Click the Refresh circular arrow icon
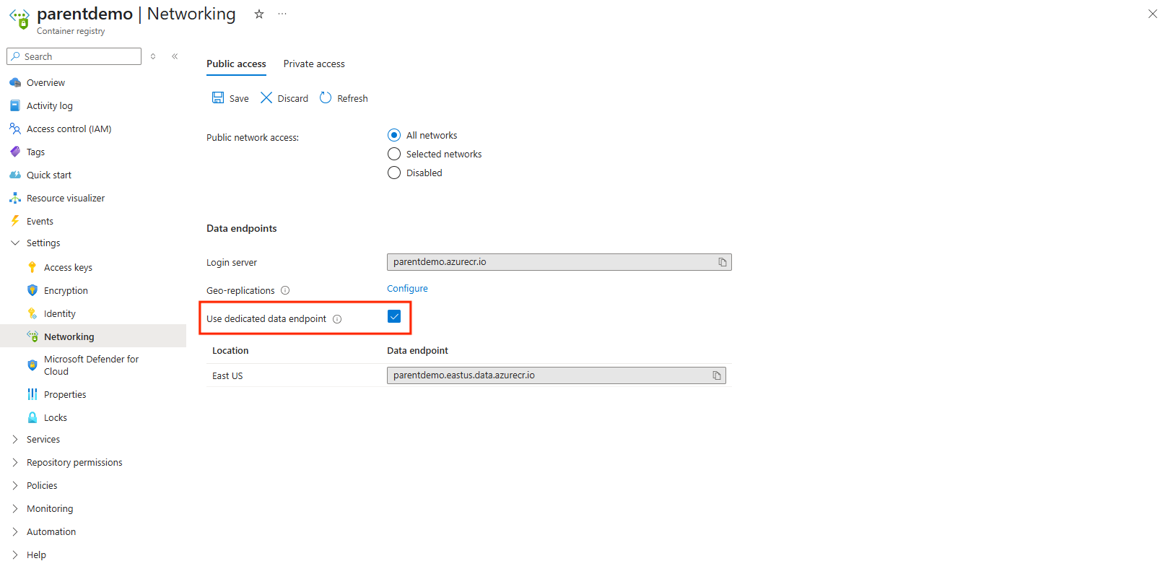 tap(326, 98)
